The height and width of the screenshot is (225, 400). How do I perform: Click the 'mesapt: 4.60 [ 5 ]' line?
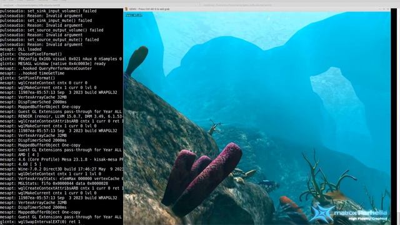pos(21,164)
